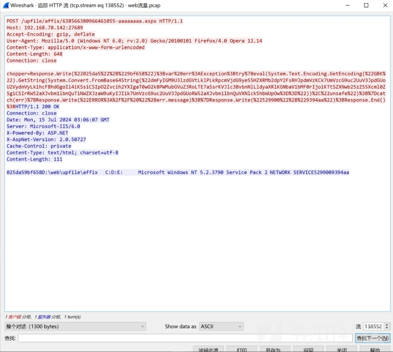Click the 客户端 client packets label

tap(15, 317)
